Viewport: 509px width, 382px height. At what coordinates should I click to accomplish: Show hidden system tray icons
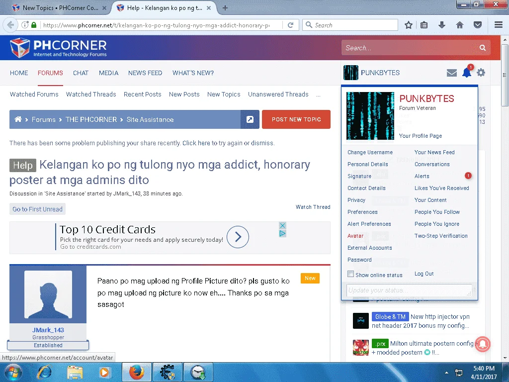pos(447,373)
